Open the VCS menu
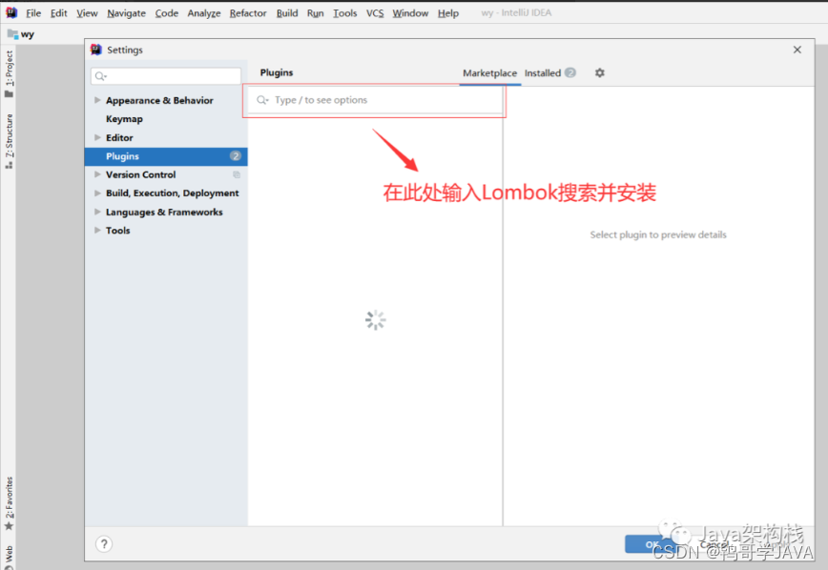The height and width of the screenshot is (570, 828). 375,13
